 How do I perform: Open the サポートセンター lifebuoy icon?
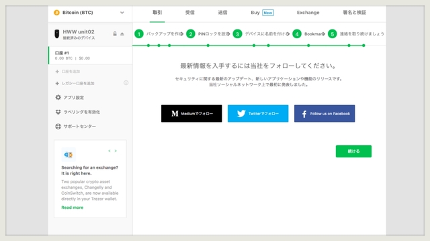coord(58,127)
